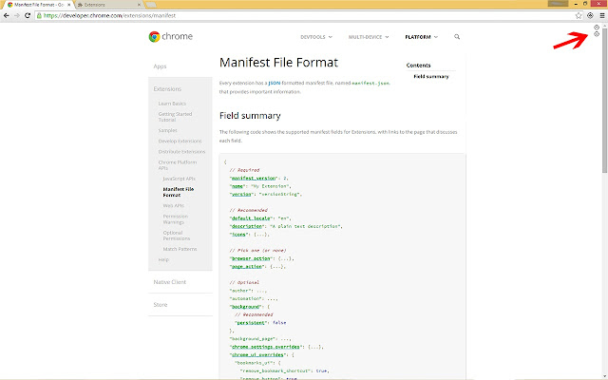
Task: Click the scrollbar up arrow
Action: (x=604, y=26)
